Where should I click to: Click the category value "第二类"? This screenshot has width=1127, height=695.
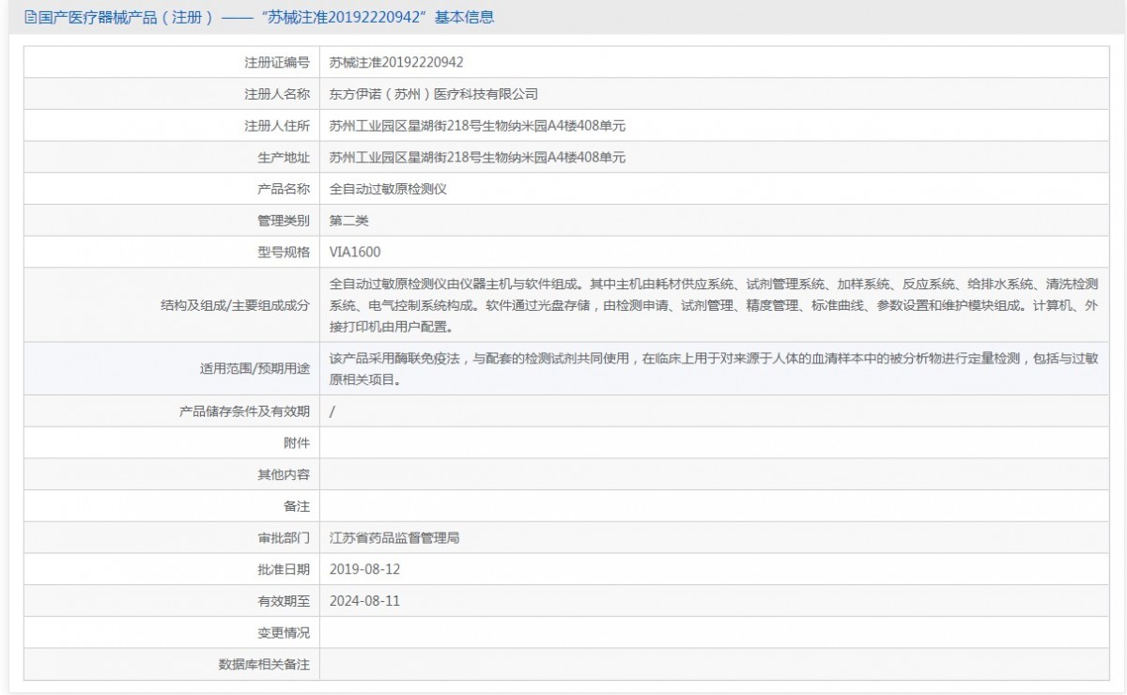[x=348, y=221]
